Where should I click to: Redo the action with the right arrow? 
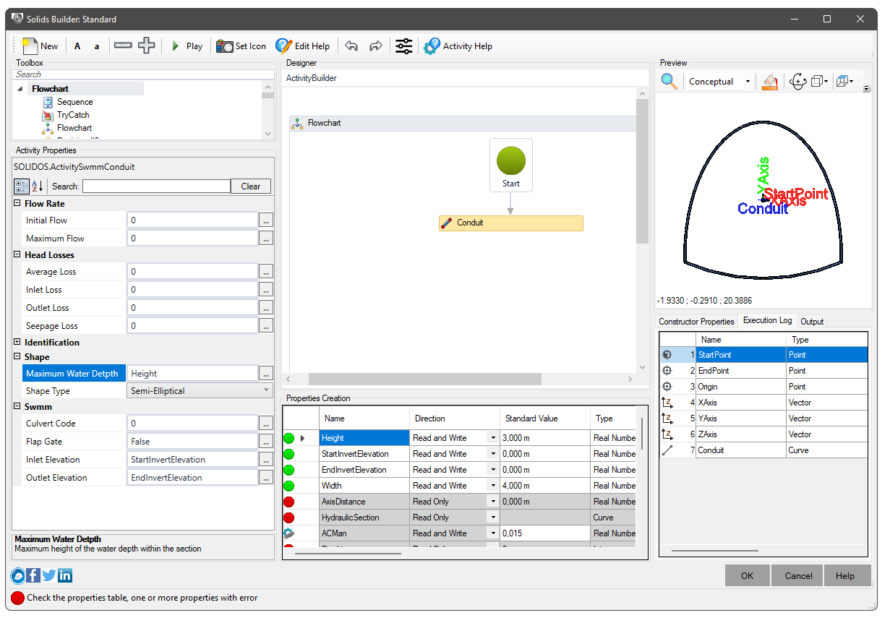(376, 46)
